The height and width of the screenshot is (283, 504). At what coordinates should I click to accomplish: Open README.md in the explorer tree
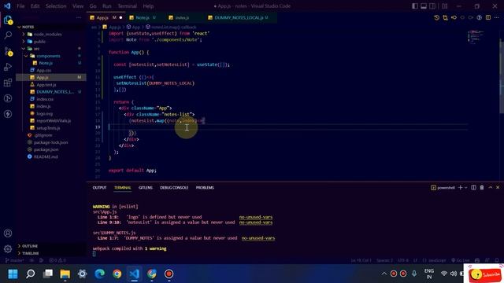point(51,156)
